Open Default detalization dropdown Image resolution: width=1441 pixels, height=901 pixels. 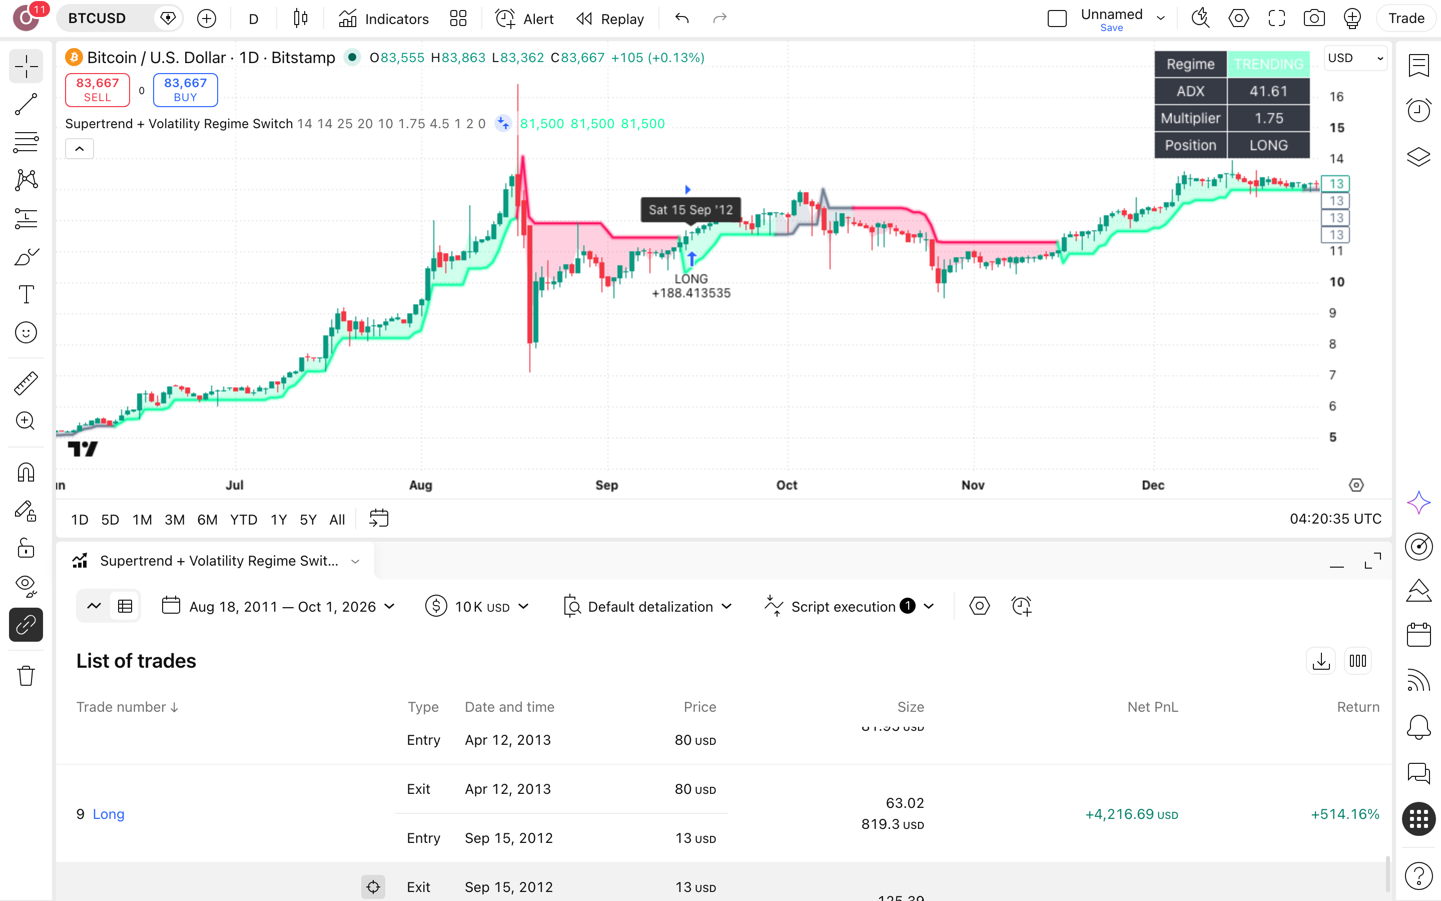click(x=648, y=607)
